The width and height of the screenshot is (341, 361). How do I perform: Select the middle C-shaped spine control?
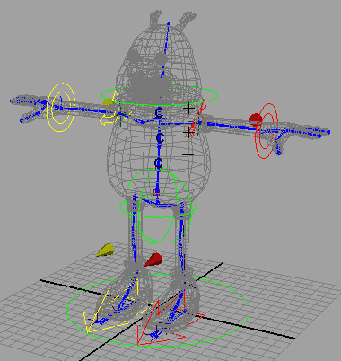161,138
